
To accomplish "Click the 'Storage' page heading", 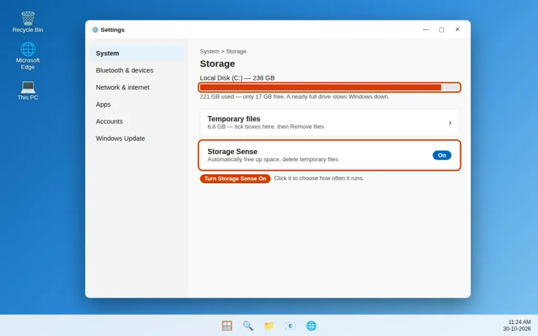I will tap(217, 64).
